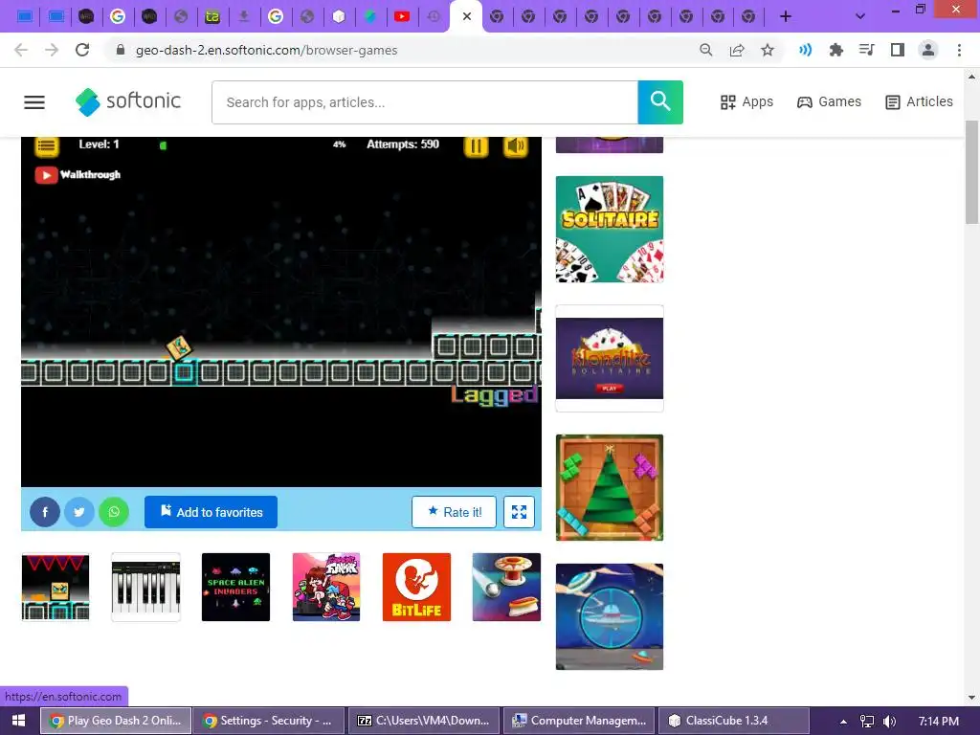Image resolution: width=980 pixels, height=735 pixels.
Task: Switch to the tab with the download-arrow favicon
Action: click(244, 16)
